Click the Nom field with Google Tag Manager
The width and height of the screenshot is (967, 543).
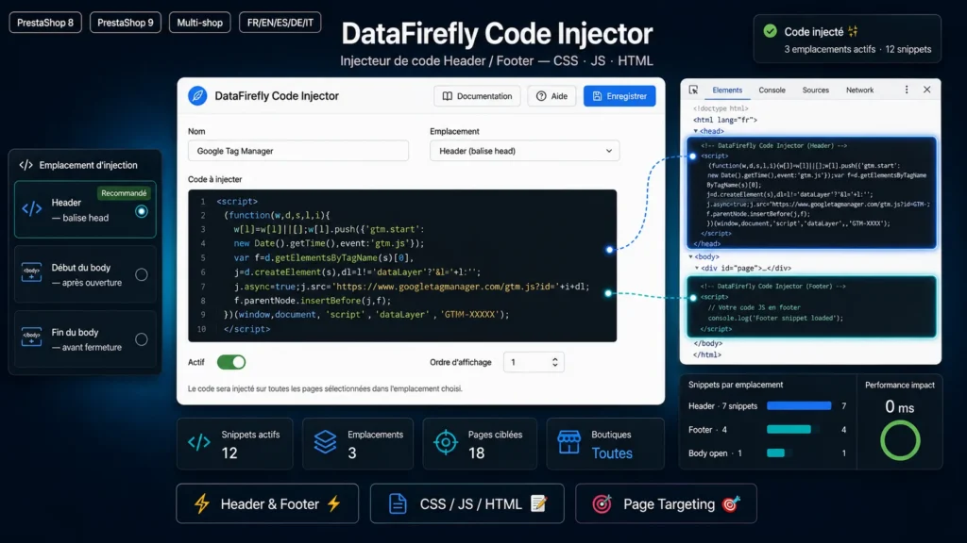pyautogui.click(x=297, y=151)
